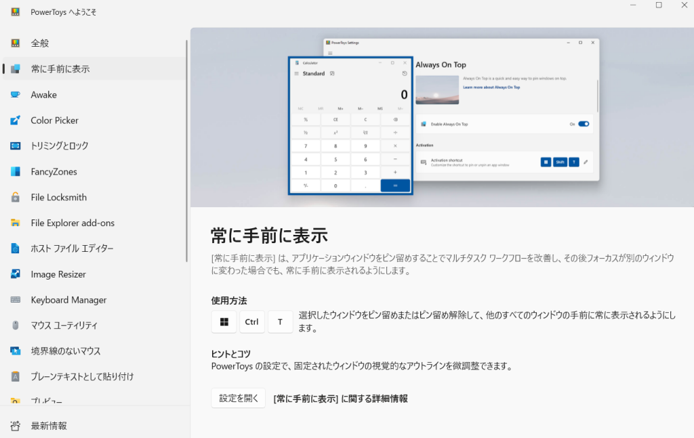Select トリミングとロック text in sidebar
Image resolution: width=694 pixels, height=438 pixels.
pyautogui.click(x=60, y=146)
